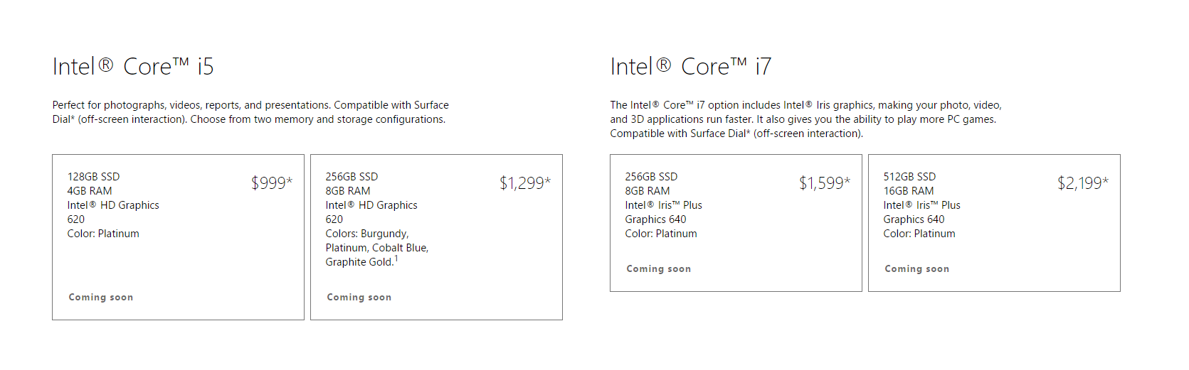Click Coming soon under the $1,299 model
The width and height of the screenshot is (1189, 370).
359,298
